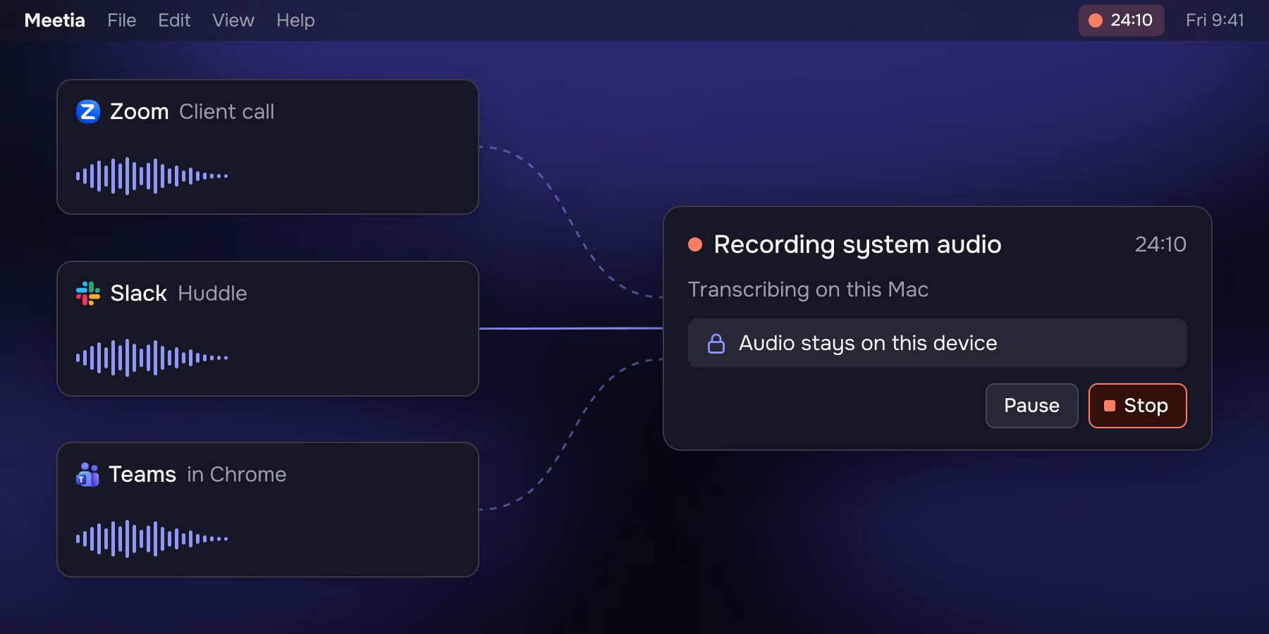Click 'Audio stays on this device' text
1269x634 pixels.
[868, 343]
